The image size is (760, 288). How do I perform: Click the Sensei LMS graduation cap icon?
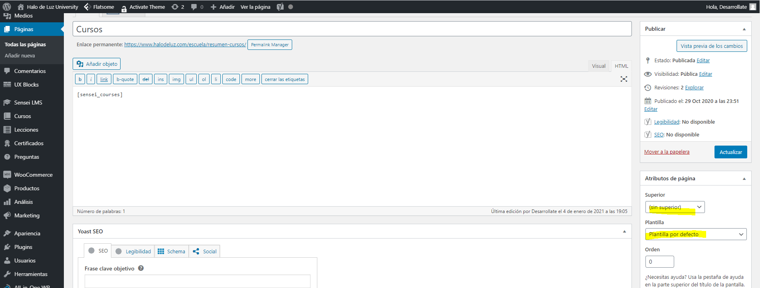tap(7, 103)
